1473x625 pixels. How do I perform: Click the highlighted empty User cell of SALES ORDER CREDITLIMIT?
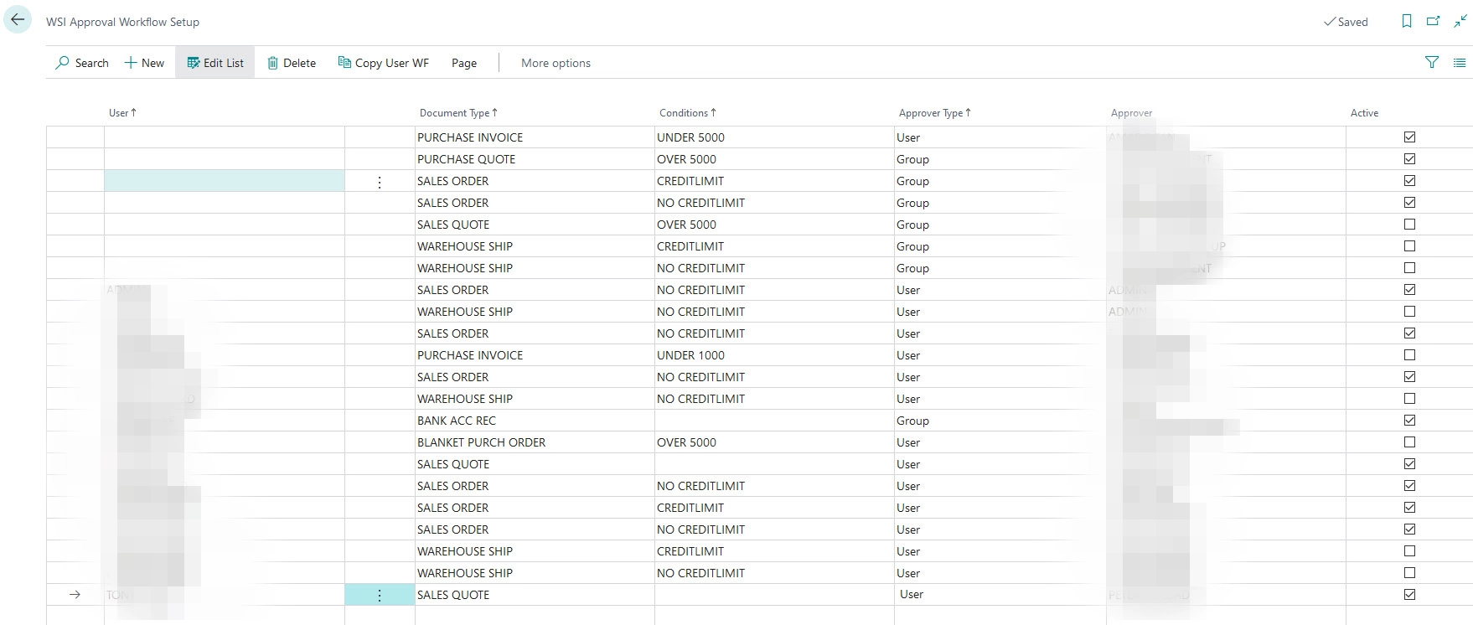[x=225, y=181]
